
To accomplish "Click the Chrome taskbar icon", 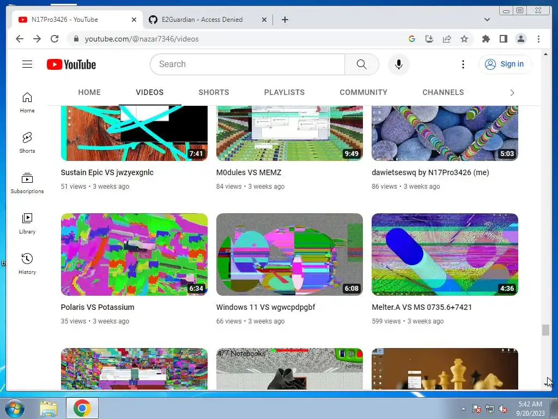I will click(x=82, y=408).
